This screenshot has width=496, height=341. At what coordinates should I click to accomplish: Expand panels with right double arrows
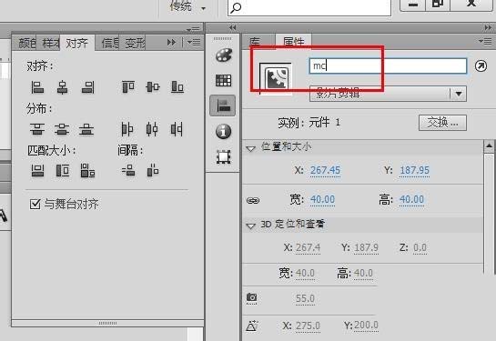pos(489,28)
